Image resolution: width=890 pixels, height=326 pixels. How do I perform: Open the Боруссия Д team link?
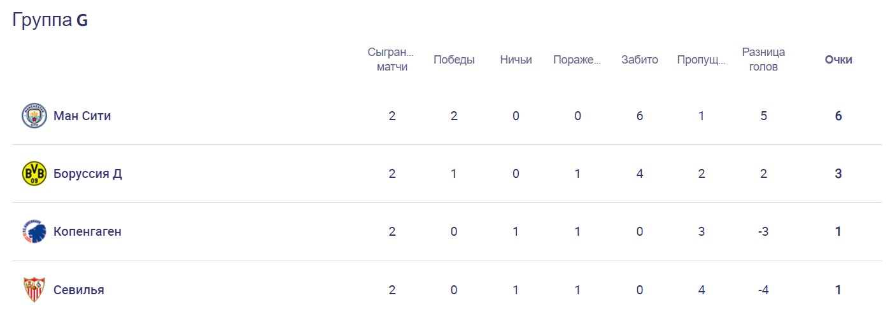88,173
